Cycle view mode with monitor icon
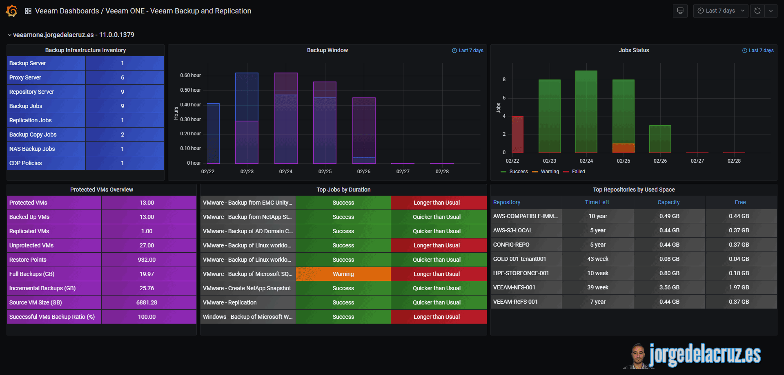Viewport: 784px width, 375px height. pyautogui.click(x=680, y=11)
